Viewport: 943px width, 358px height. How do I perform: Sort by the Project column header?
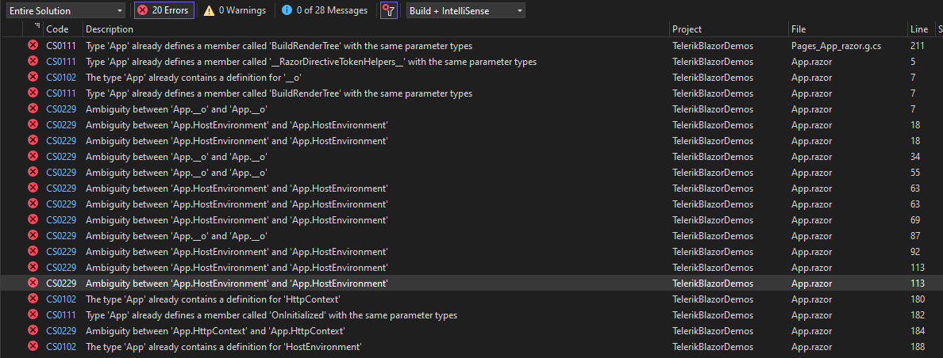pos(687,29)
